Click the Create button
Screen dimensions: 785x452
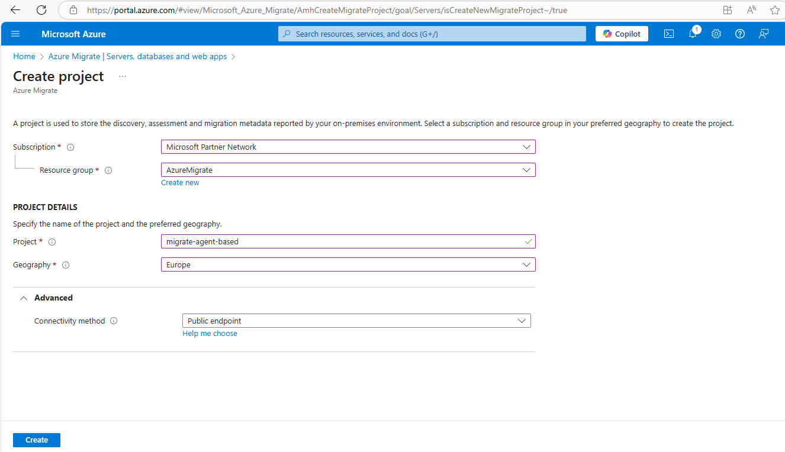tap(37, 440)
